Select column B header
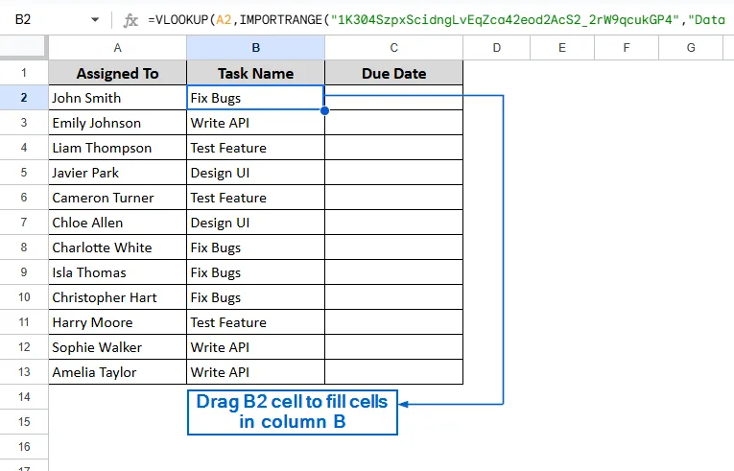This screenshot has height=471, width=734. point(255,48)
